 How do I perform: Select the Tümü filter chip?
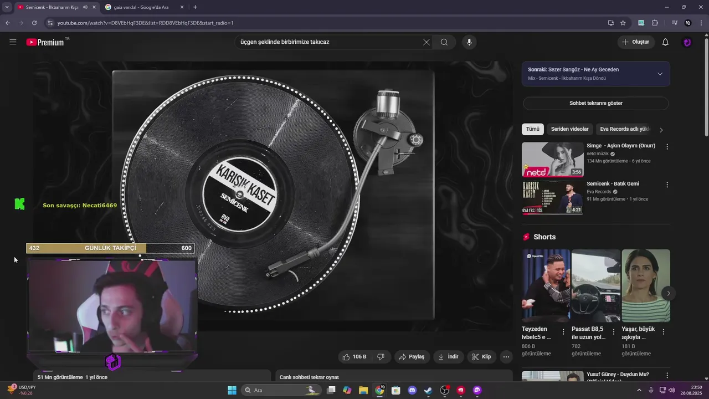[x=533, y=129]
